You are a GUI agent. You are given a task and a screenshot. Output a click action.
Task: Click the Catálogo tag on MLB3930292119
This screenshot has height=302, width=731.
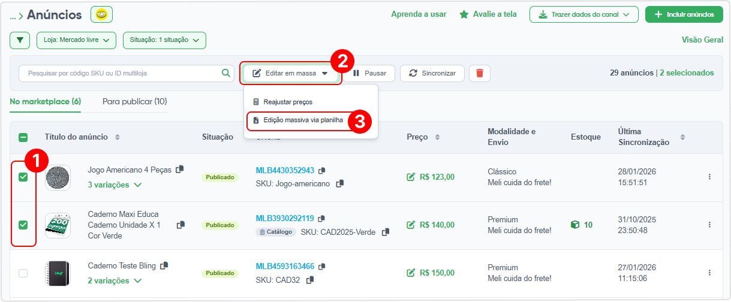pyautogui.click(x=276, y=232)
